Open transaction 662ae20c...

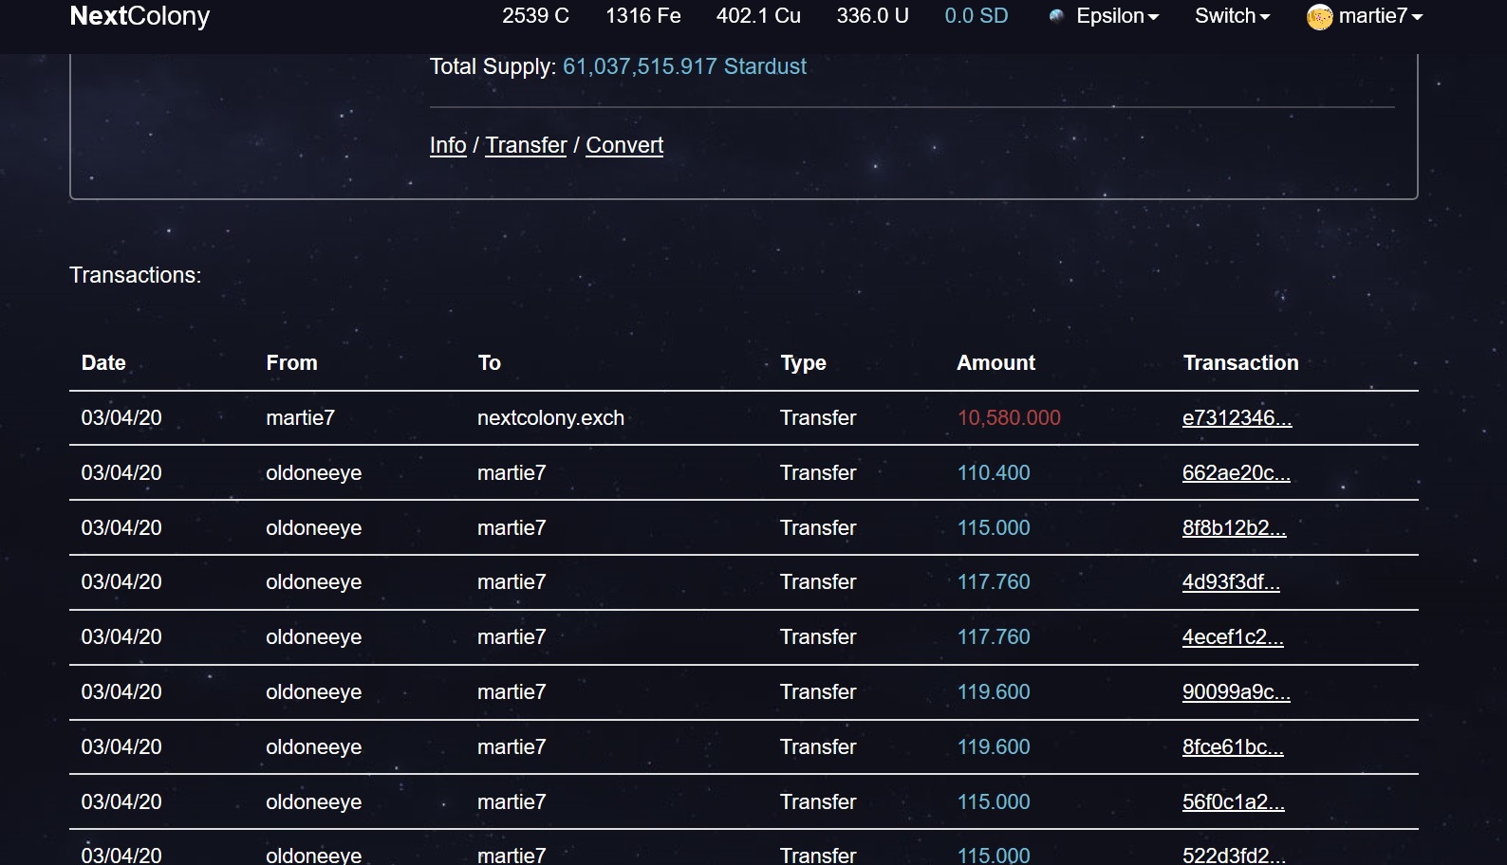coord(1236,473)
